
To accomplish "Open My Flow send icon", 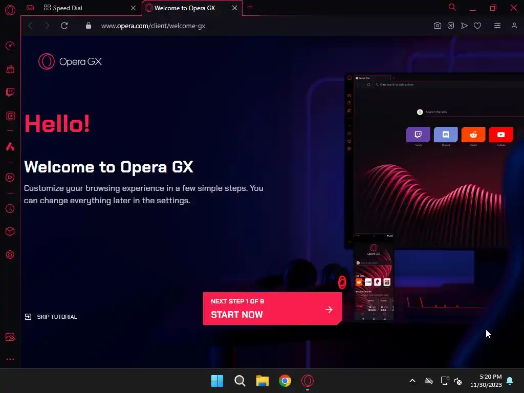I will (x=464, y=26).
